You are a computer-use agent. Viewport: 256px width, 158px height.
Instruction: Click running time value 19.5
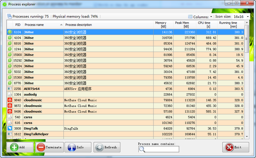point(239,55)
